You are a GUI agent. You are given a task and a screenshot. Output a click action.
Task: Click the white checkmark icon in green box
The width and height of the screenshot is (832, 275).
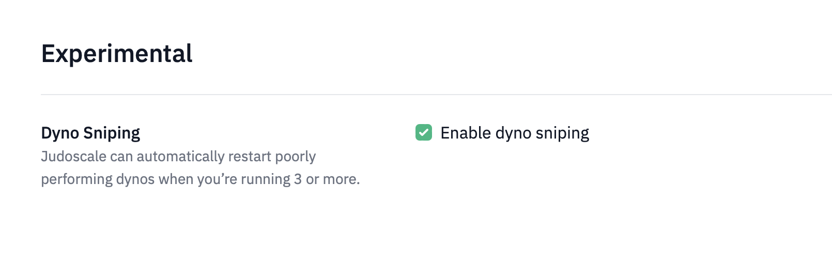(x=424, y=133)
